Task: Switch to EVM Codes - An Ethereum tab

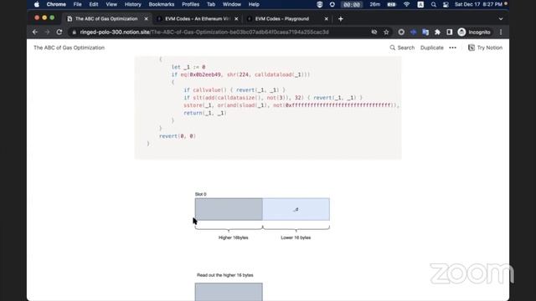Action: [197, 18]
